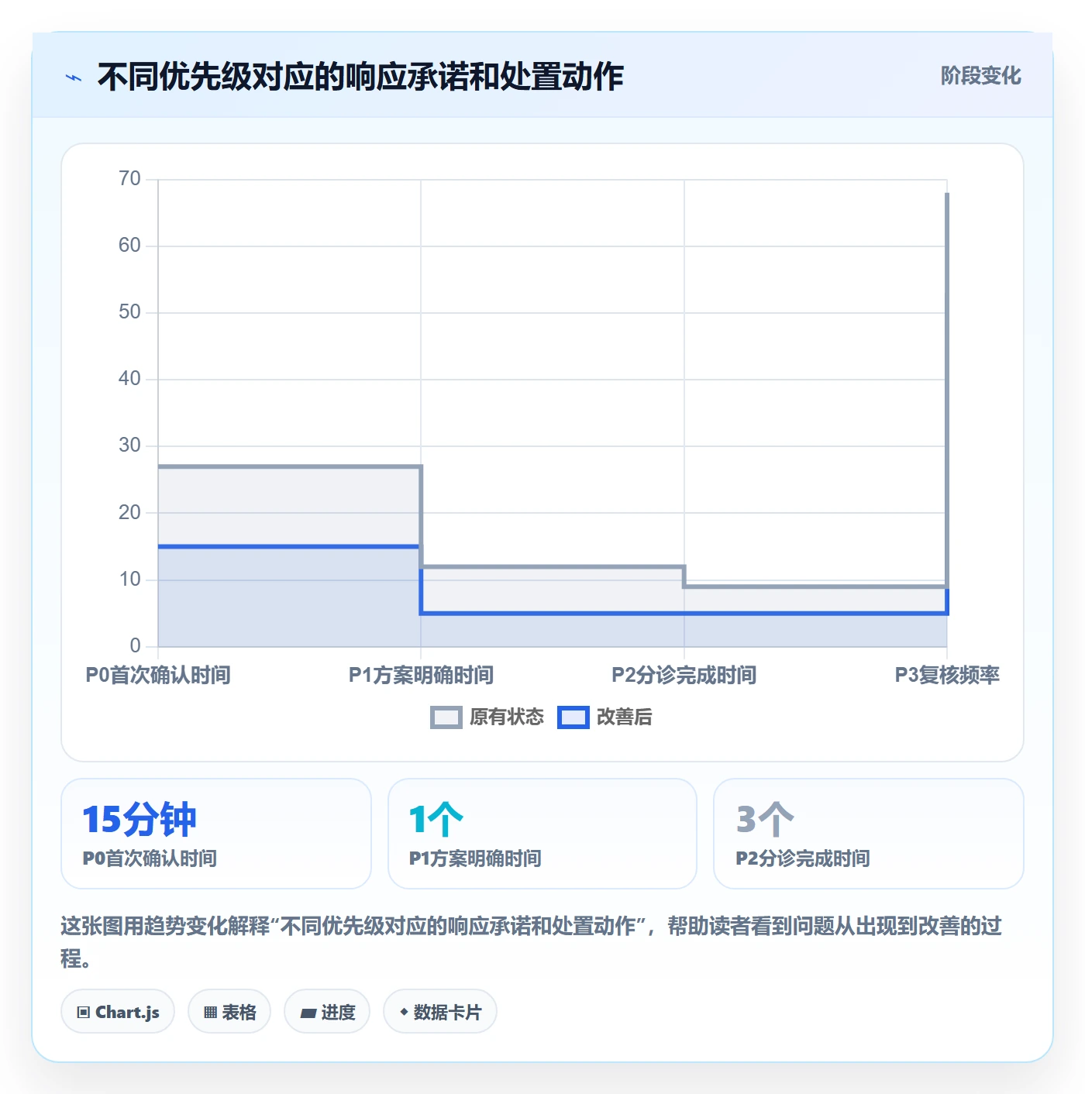Click the y-axis tick label 50
Viewport: 1085px width, 1094px height.
click(x=129, y=312)
